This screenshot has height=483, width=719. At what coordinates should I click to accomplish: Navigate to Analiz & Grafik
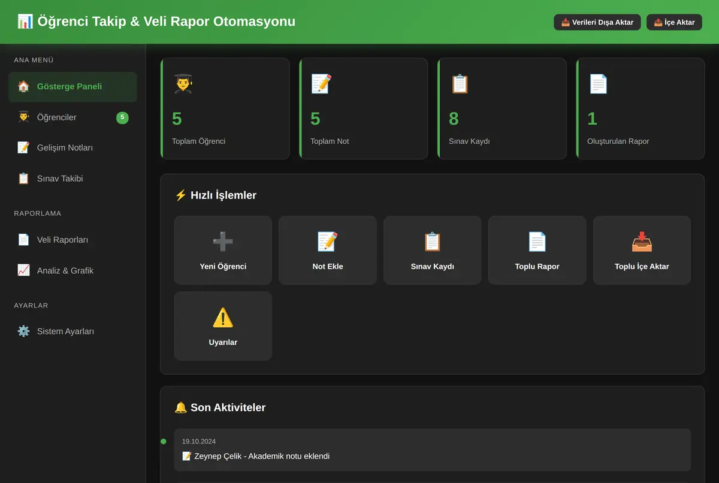(72, 270)
